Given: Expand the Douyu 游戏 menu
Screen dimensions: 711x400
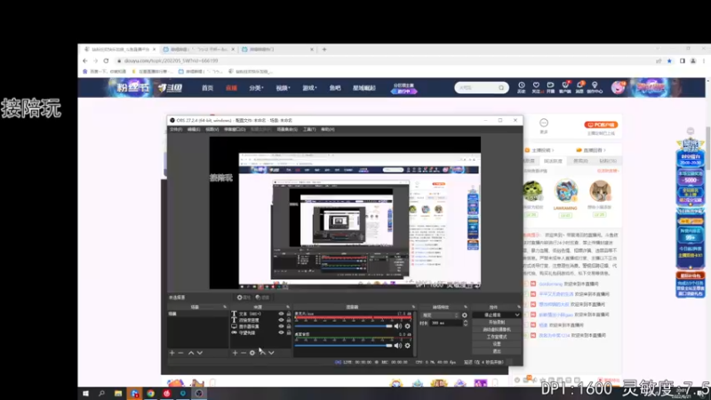Looking at the screenshot, I should [309, 88].
